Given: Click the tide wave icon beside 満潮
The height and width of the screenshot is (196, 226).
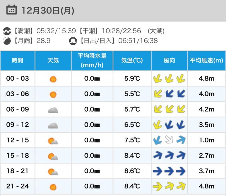Looking at the screenshot, I should pos(6,31).
